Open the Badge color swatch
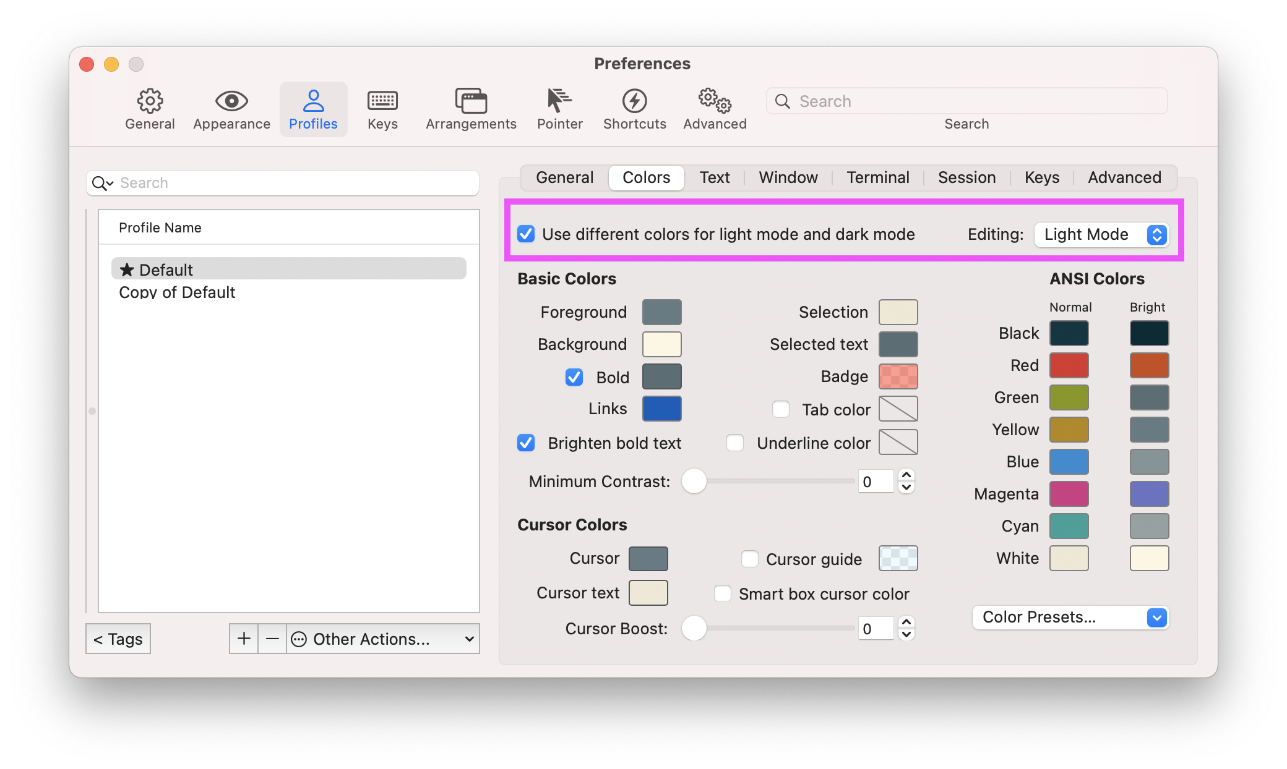1287x769 pixels. (898, 376)
